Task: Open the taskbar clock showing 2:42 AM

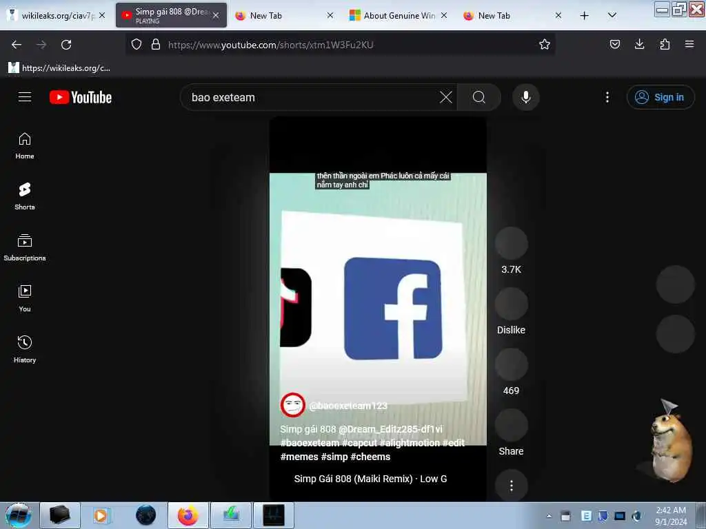Action: point(671,516)
